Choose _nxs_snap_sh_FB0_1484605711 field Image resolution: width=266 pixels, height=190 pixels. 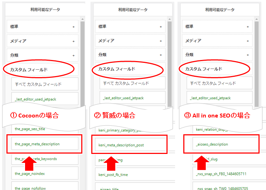pyautogui.click(x=229, y=174)
